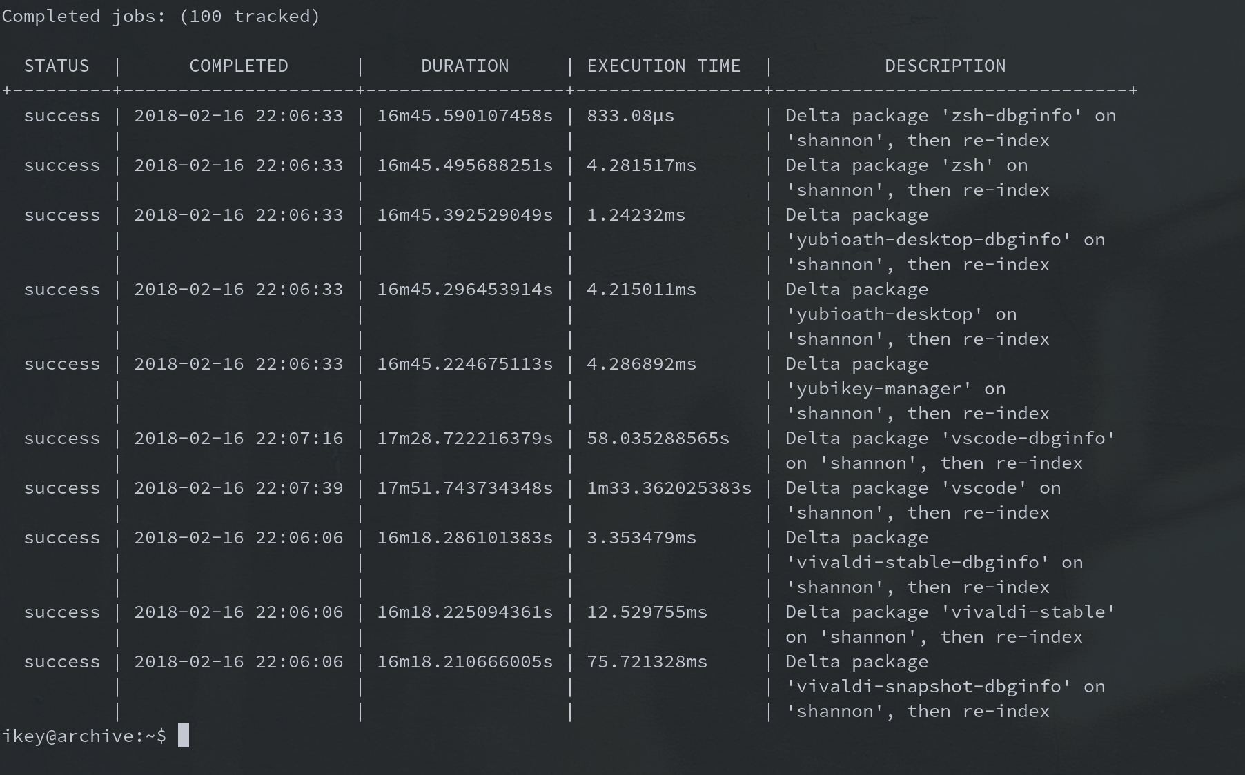Click the success status in the vivaldi-snapshot-dbginfo row

tap(62, 661)
